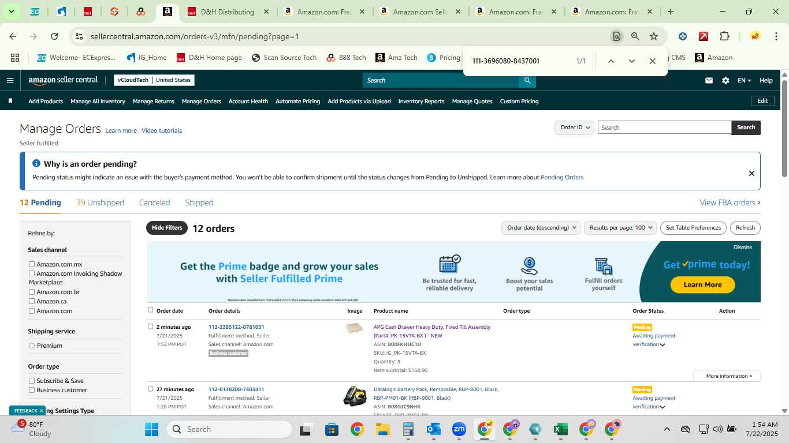Viewport: 789px width, 443px height.
Task: Open the EN language dropdown
Action: coord(744,80)
